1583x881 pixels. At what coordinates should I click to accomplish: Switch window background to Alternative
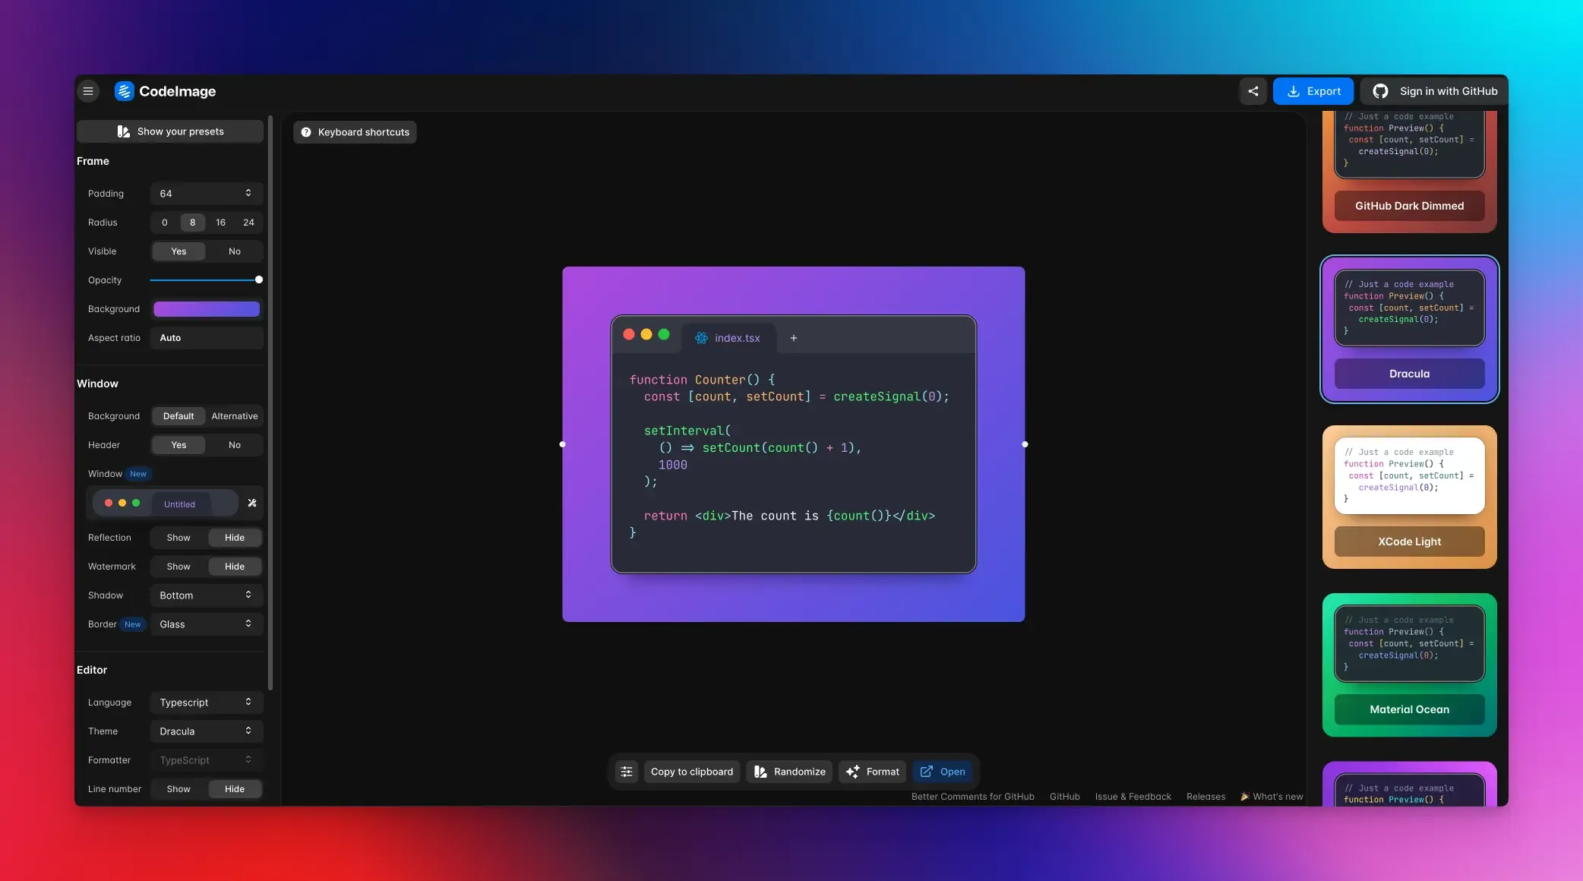(x=235, y=415)
